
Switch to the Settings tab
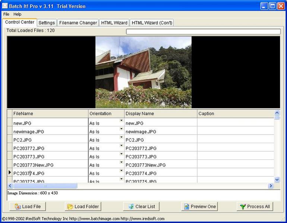tap(47, 23)
